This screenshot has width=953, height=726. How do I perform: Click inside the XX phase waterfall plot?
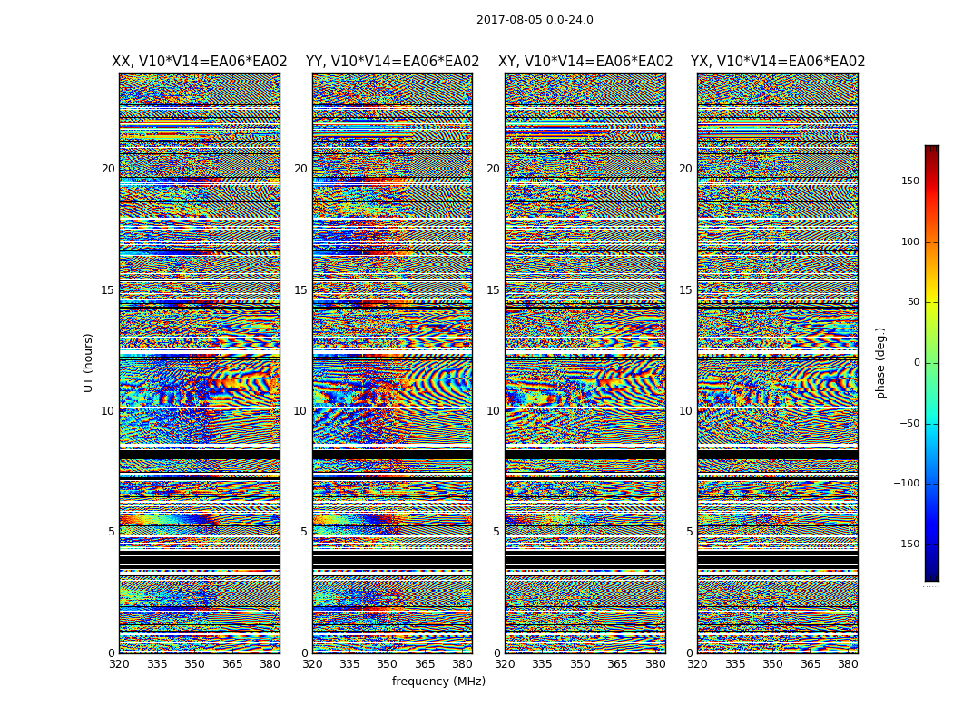pos(200,363)
